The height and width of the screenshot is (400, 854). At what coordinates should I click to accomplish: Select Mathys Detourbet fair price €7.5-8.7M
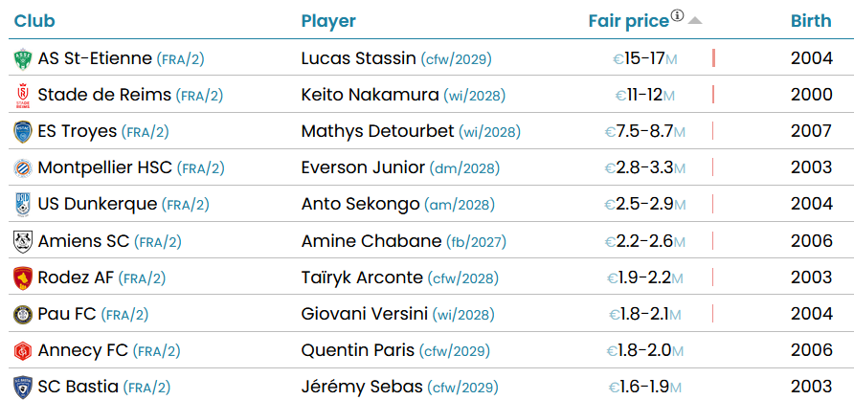(x=645, y=132)
